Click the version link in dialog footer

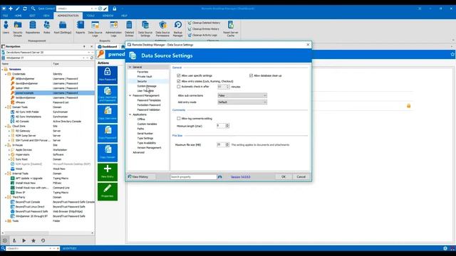241,177
